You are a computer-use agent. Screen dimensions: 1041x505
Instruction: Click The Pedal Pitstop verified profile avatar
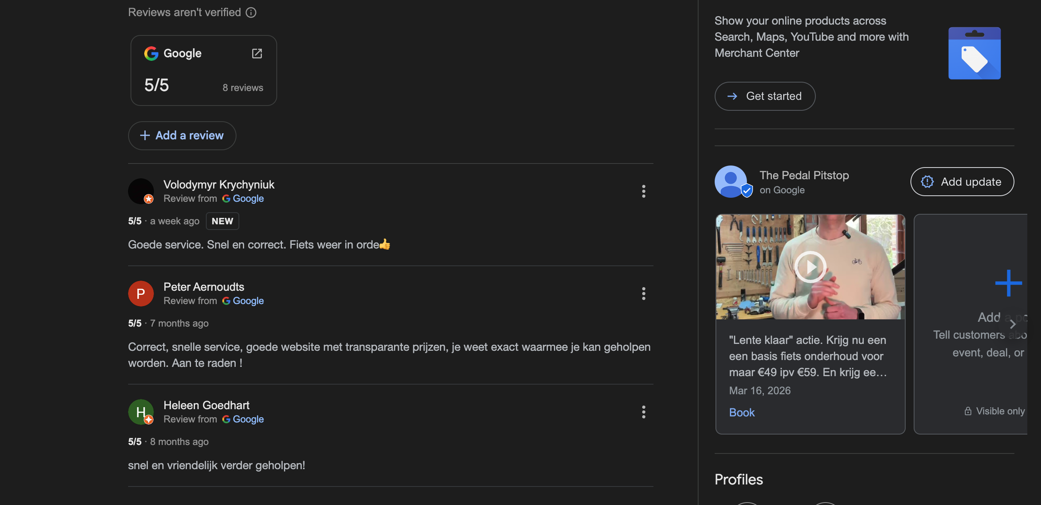tap(732, 181)
